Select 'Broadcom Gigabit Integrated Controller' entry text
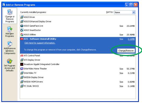 [42, 64]
